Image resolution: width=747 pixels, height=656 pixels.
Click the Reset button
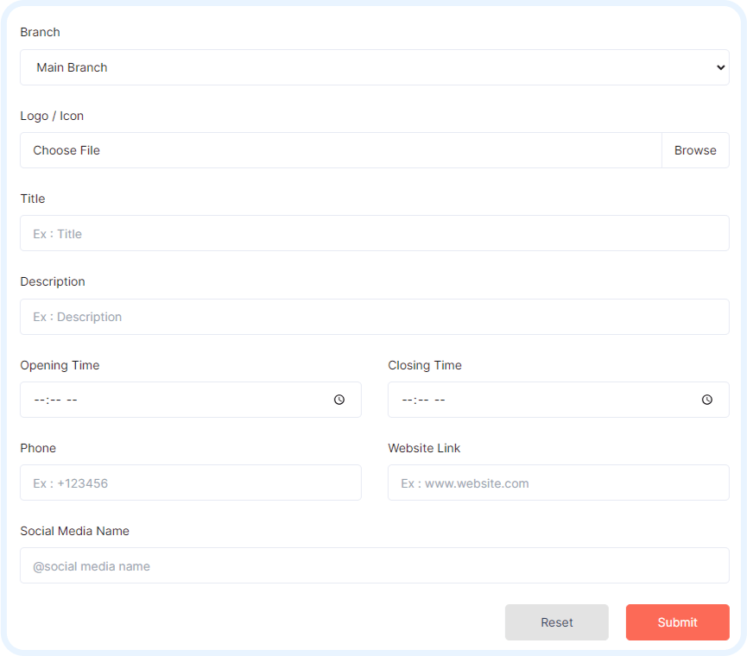pyautogui.click(x=557, y=622)
